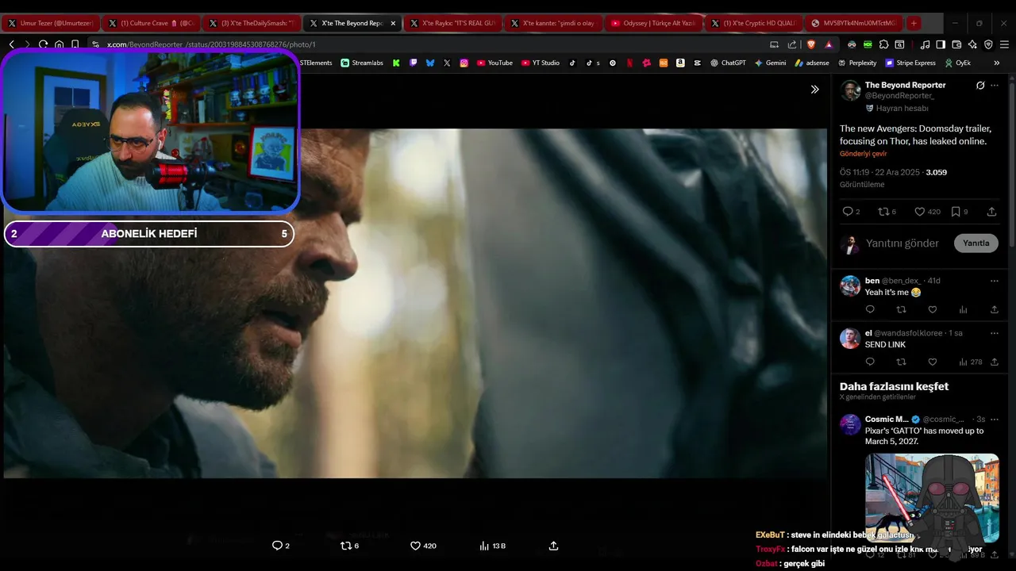Like el's SEND LINK reply
The height and width of the screenshot is (571, 1016).
[933, 362]
